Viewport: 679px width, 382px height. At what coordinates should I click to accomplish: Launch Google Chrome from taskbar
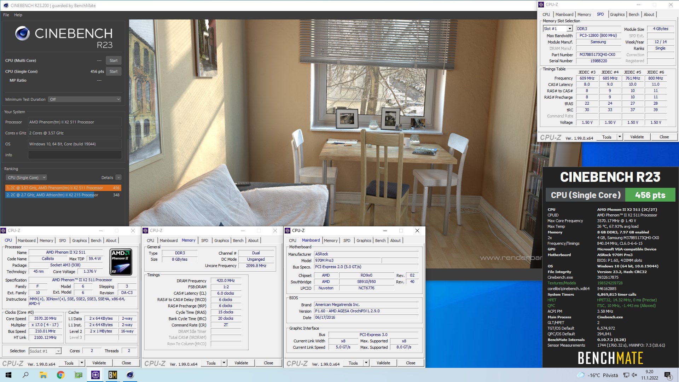pos(60,375)
